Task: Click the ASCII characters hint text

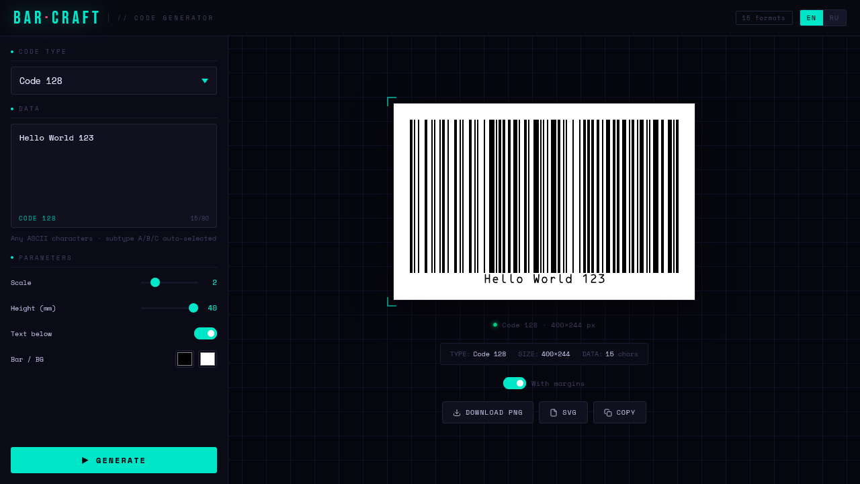Action: click(x=114, y=239)
